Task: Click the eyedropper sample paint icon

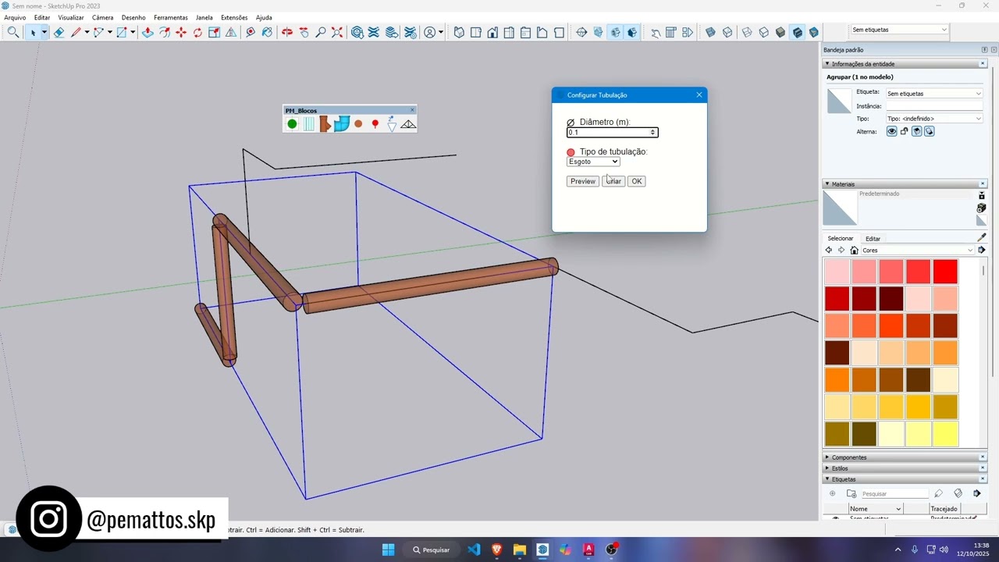Action: 981,237
